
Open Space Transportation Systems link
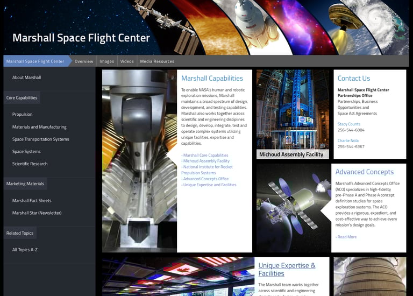[40, 139]
